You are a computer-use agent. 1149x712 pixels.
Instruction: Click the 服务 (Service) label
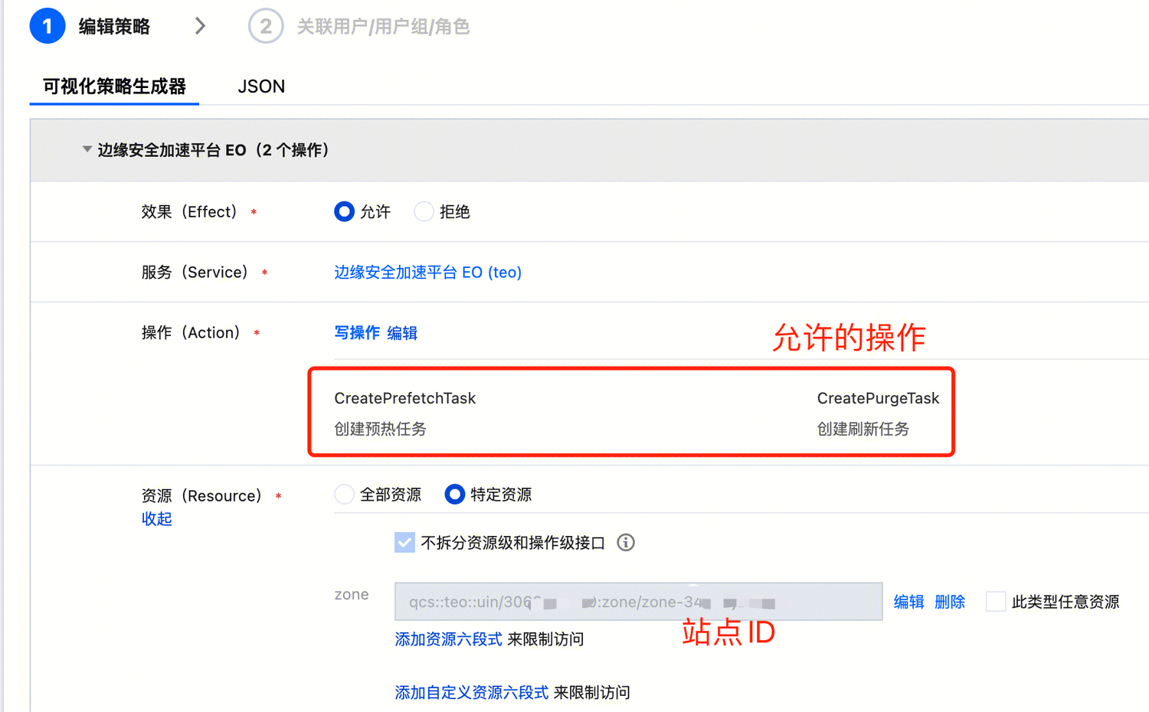click(195, 273)
